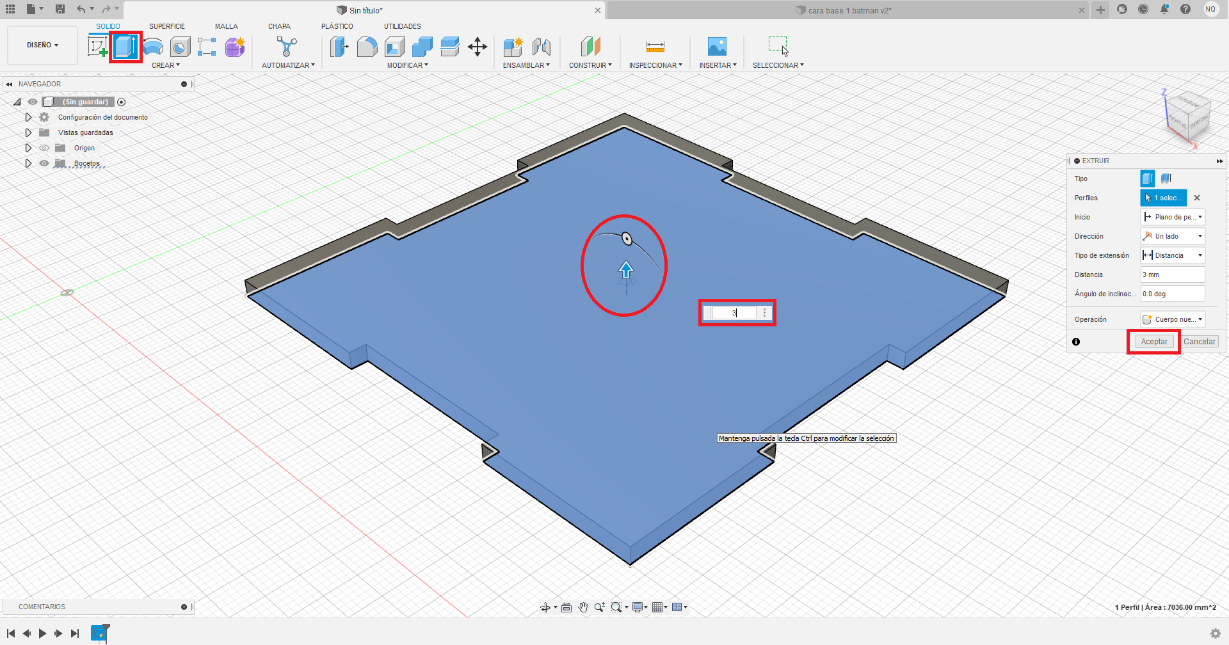Click the info icon in EXTRUIR dialog
Screen dimensions: 1229x645
click(x=1076, y=342)
